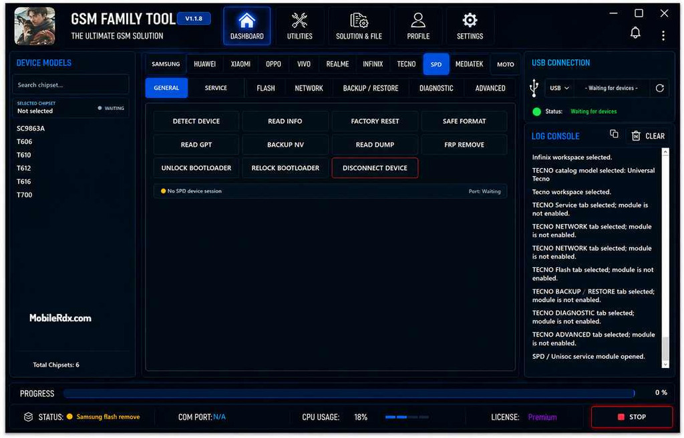This screenshot has width=684, height=438.
Task: Click the main progress bar
Action: [x=349, y=393]
